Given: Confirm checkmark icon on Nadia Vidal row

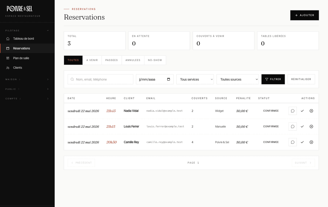Looking at the screenshot, I should (302, 111).
